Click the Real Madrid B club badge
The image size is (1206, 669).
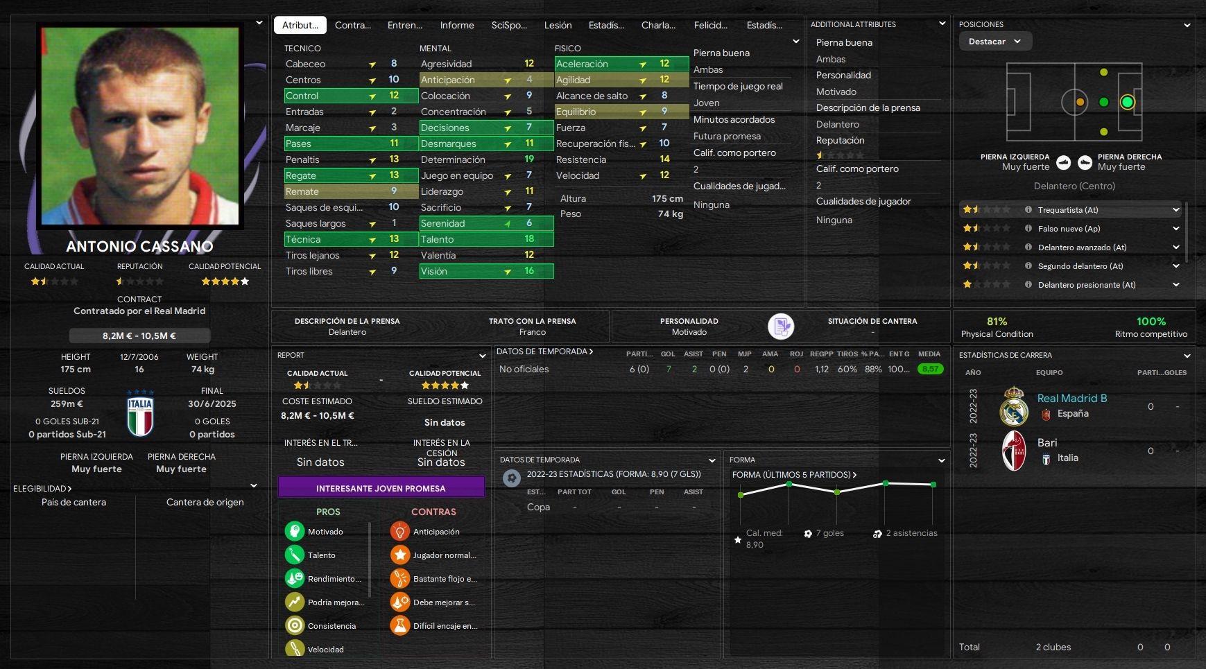(x=1014, y=406)
